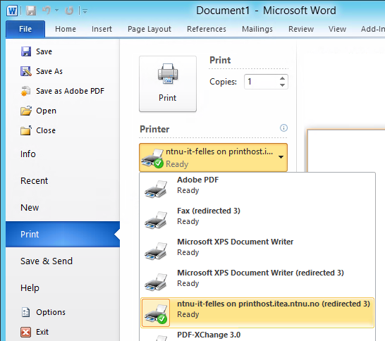
Task: Click the Options text label
Action: pyautogui.click(x=51, y=312)
